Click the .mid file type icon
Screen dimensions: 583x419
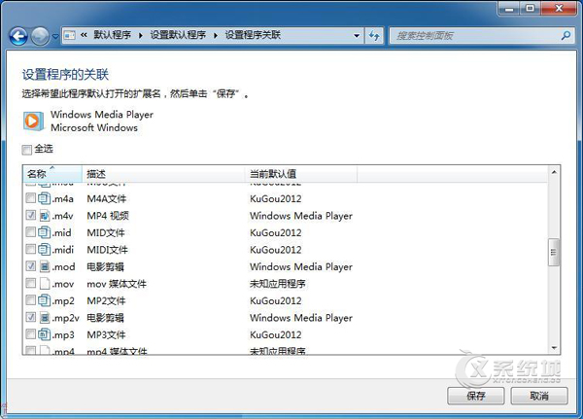pyautogui.click(x=45, y=232)
